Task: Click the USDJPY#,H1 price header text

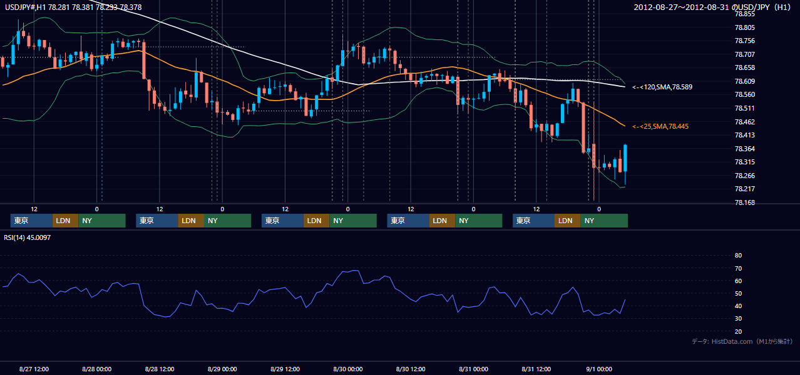Action: [x=73, y=7]
